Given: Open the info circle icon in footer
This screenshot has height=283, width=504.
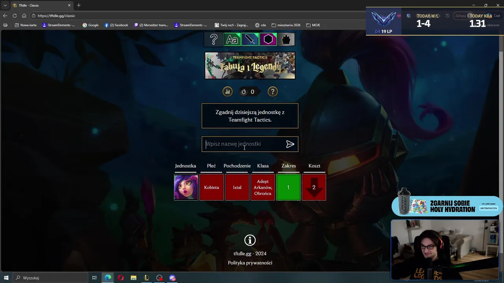Looking at the screenshot, I should (x=250, y=240).
